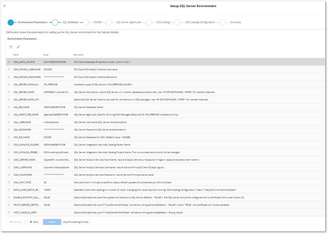Click the row options icon beside SQL_PASSWORD
The width and height of the screenshot is (328, 234).
9,129
